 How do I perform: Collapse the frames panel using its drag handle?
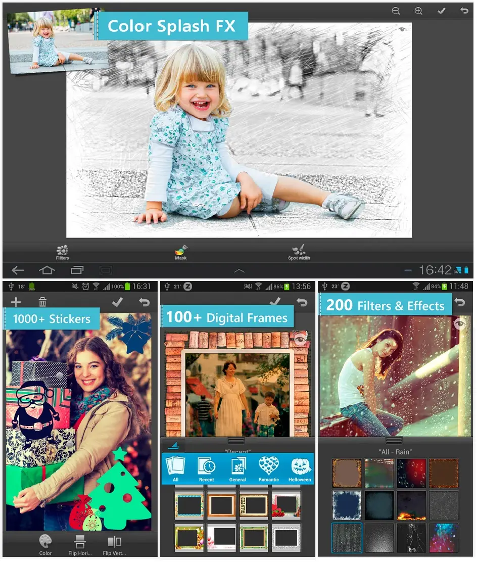click(x=236, y=440)
